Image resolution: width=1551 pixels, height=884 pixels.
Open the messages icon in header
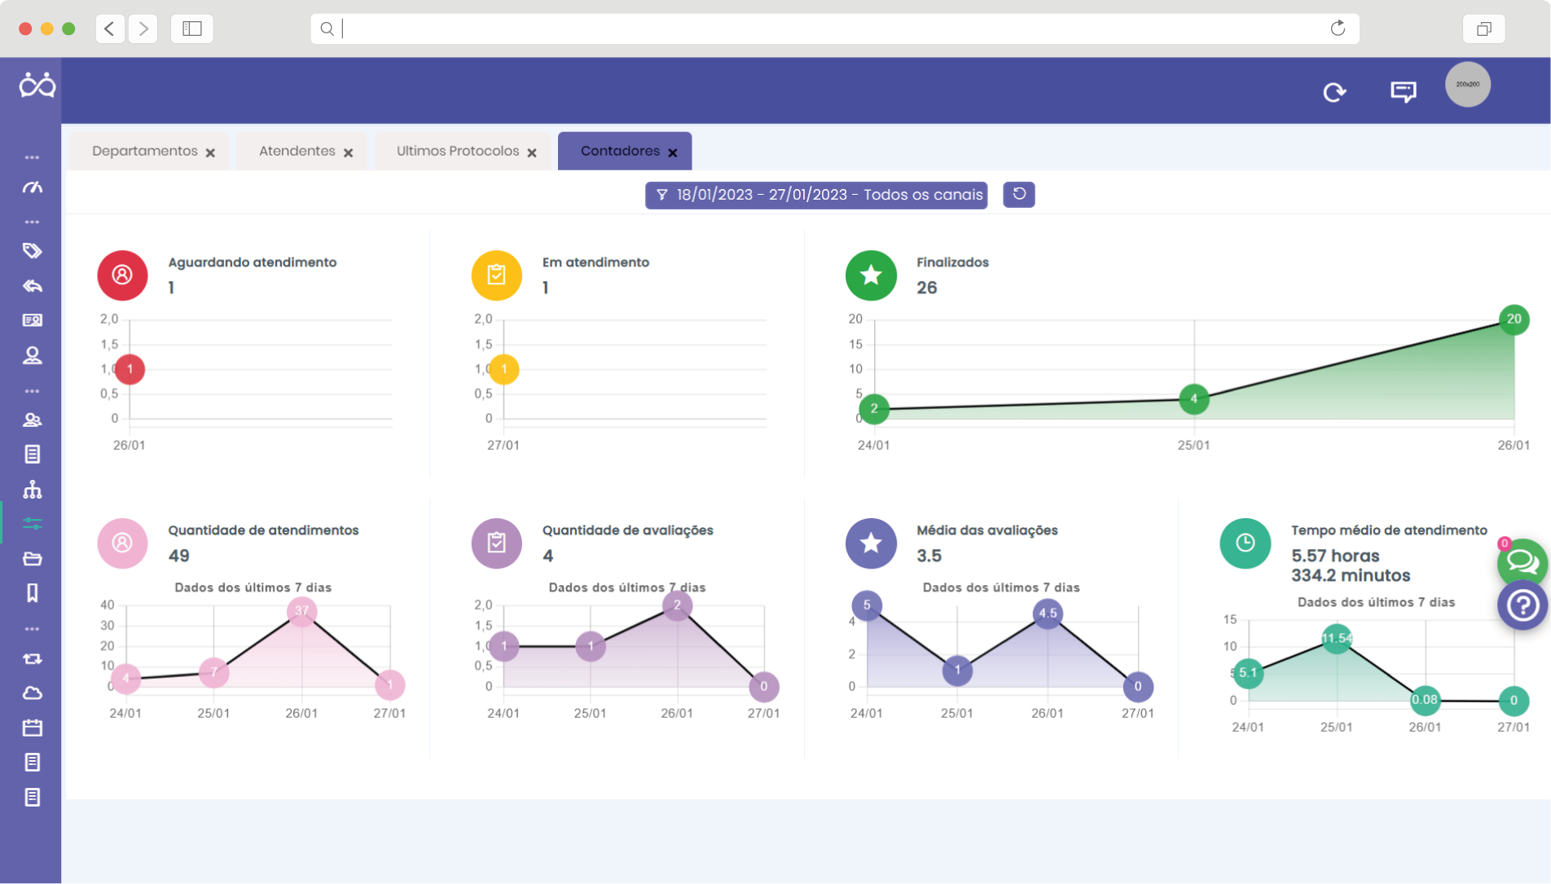click(1404, 91)
